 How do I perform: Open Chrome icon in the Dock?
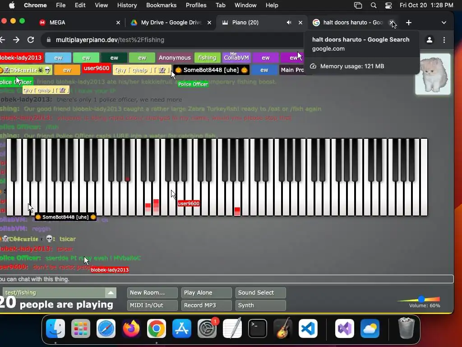coord(157,328)
